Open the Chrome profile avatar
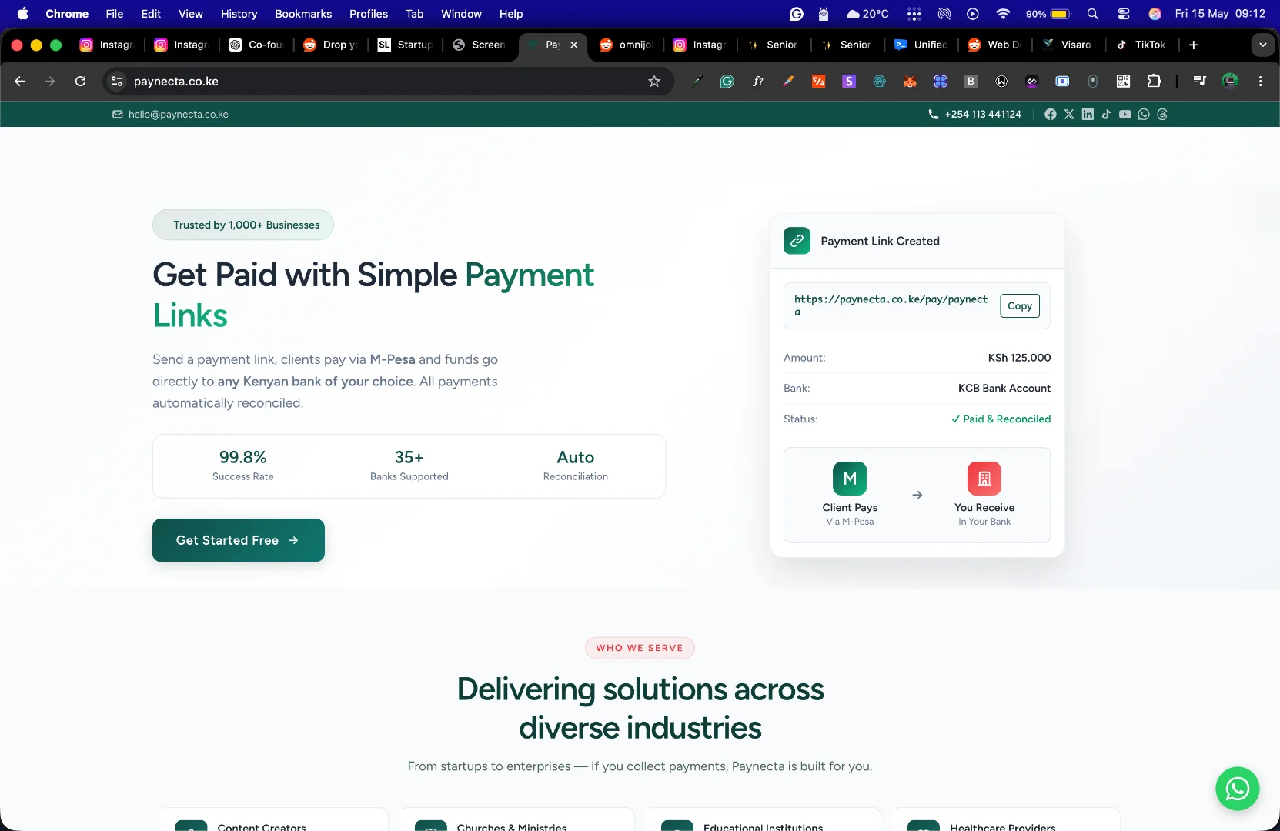Image resolution: width=1280 pixels, height=831 pixels. pyautogui.click(x=1230, y=81)
